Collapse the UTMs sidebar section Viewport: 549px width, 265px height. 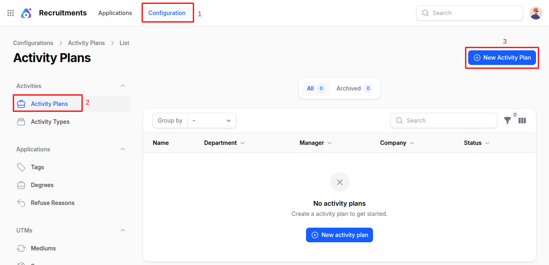(123, 231)
